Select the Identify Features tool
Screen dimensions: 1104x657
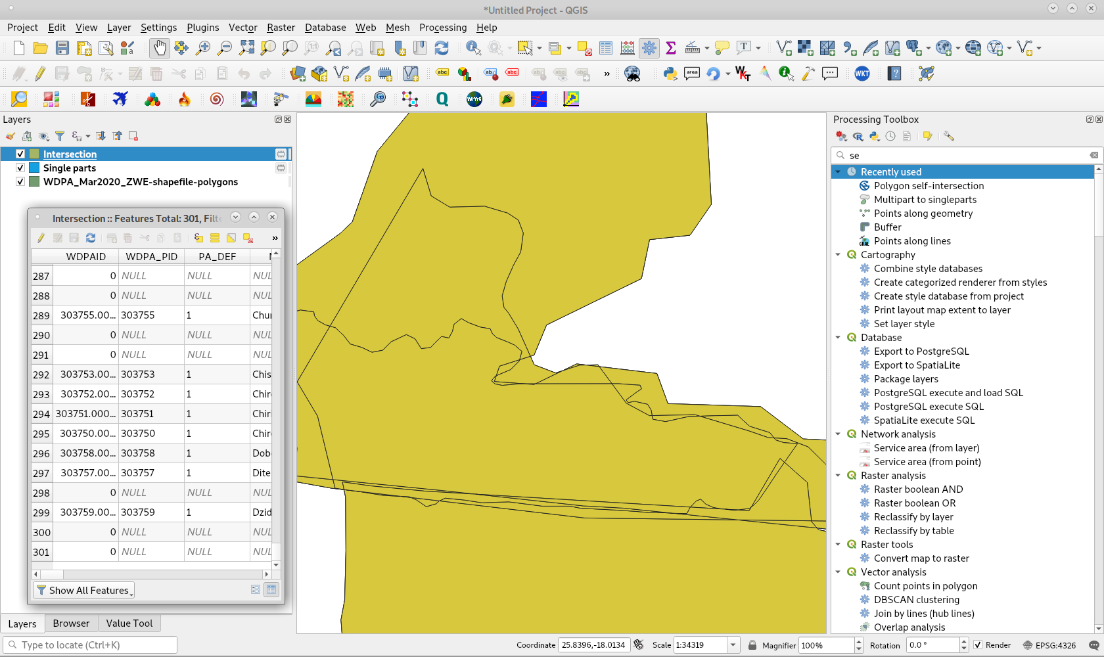pyautogui.click(x=473, y=48)
